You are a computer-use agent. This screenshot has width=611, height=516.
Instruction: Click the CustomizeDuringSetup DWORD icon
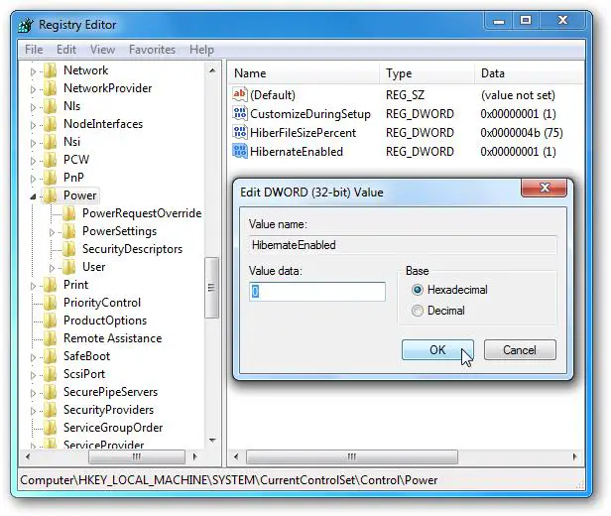click(240, 113)
